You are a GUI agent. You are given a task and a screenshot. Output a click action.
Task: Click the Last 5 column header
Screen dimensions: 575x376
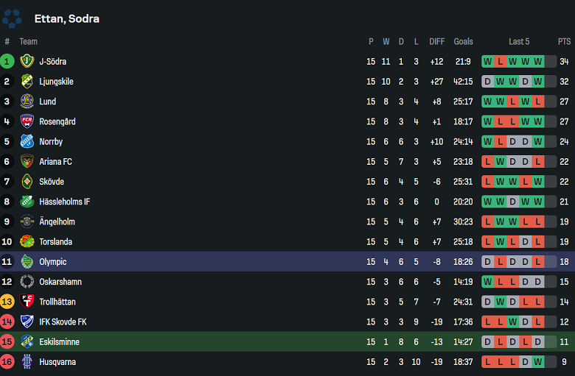519,42
